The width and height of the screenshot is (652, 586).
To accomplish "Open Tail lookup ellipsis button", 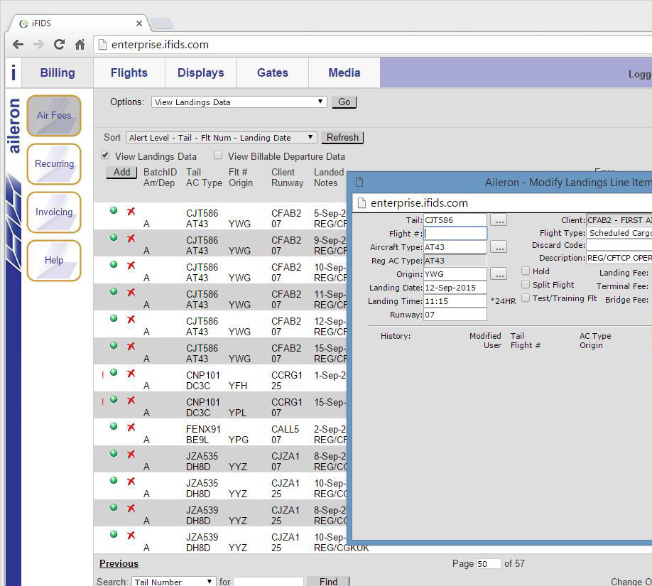I will [499, 220].
